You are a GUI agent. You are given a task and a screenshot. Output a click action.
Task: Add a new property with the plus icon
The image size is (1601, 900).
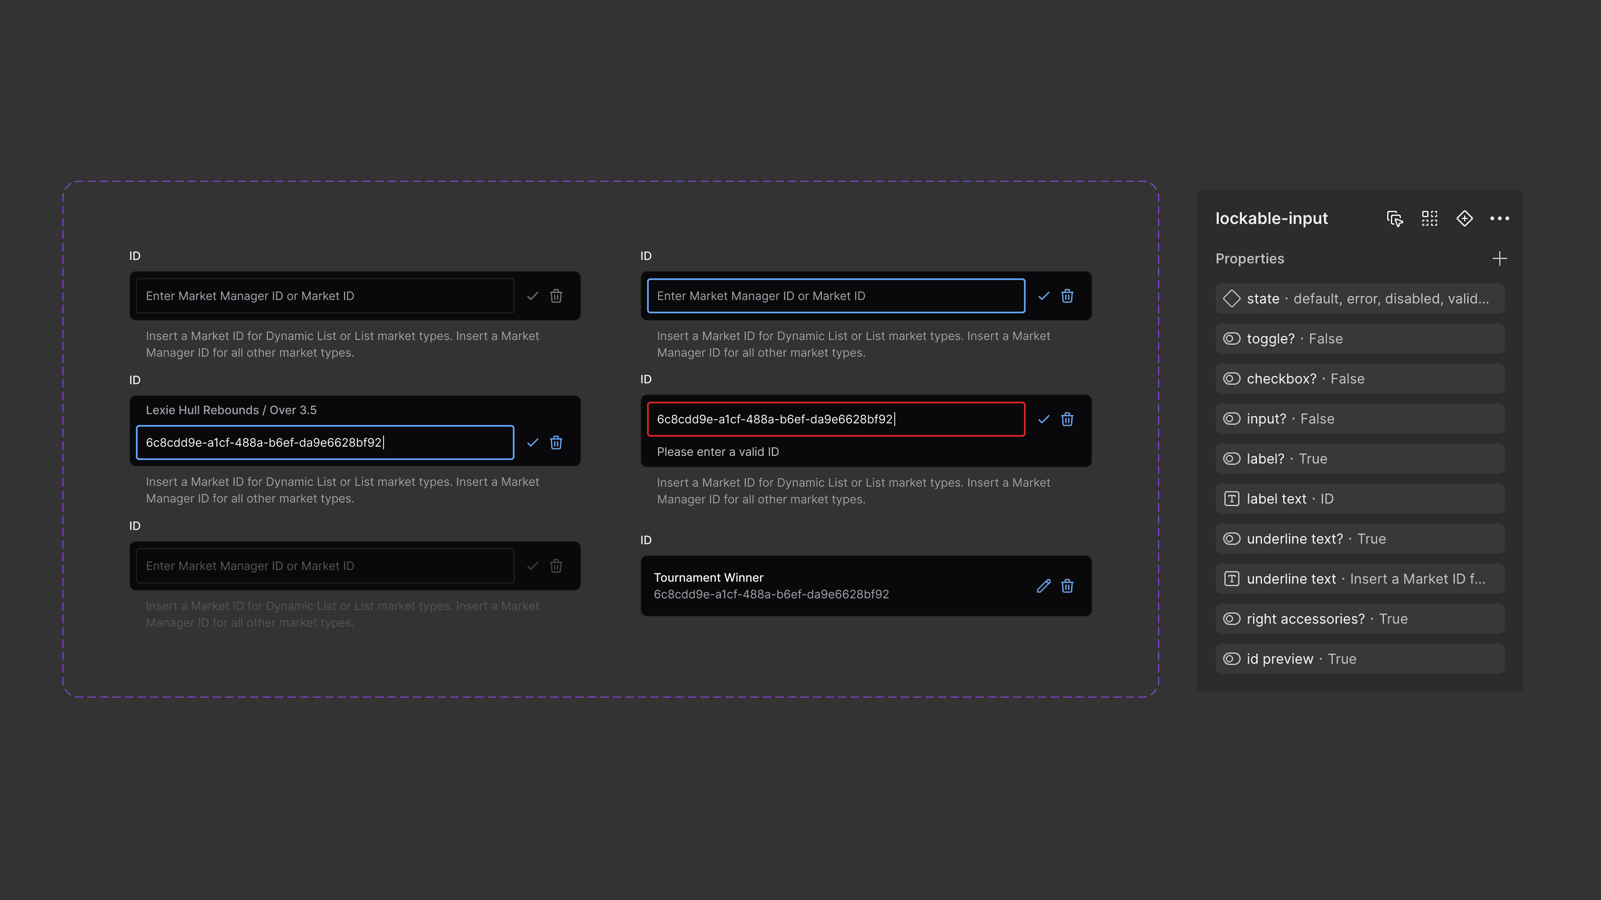[1499, 258]
